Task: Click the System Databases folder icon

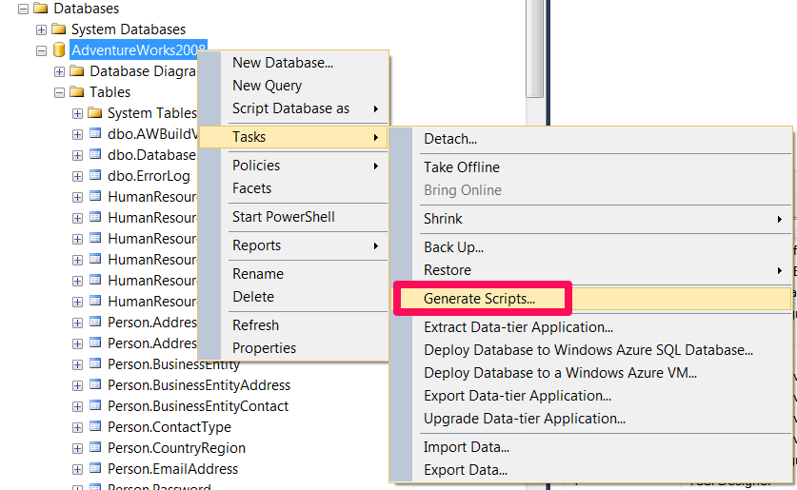Action: click(x=58, y=29)
